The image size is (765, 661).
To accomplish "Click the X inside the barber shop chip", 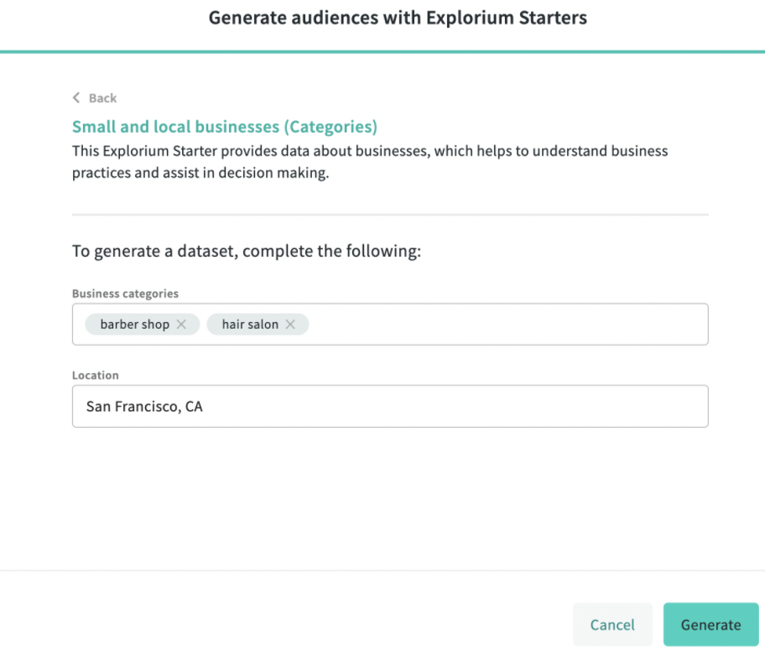I will point(183,324).
